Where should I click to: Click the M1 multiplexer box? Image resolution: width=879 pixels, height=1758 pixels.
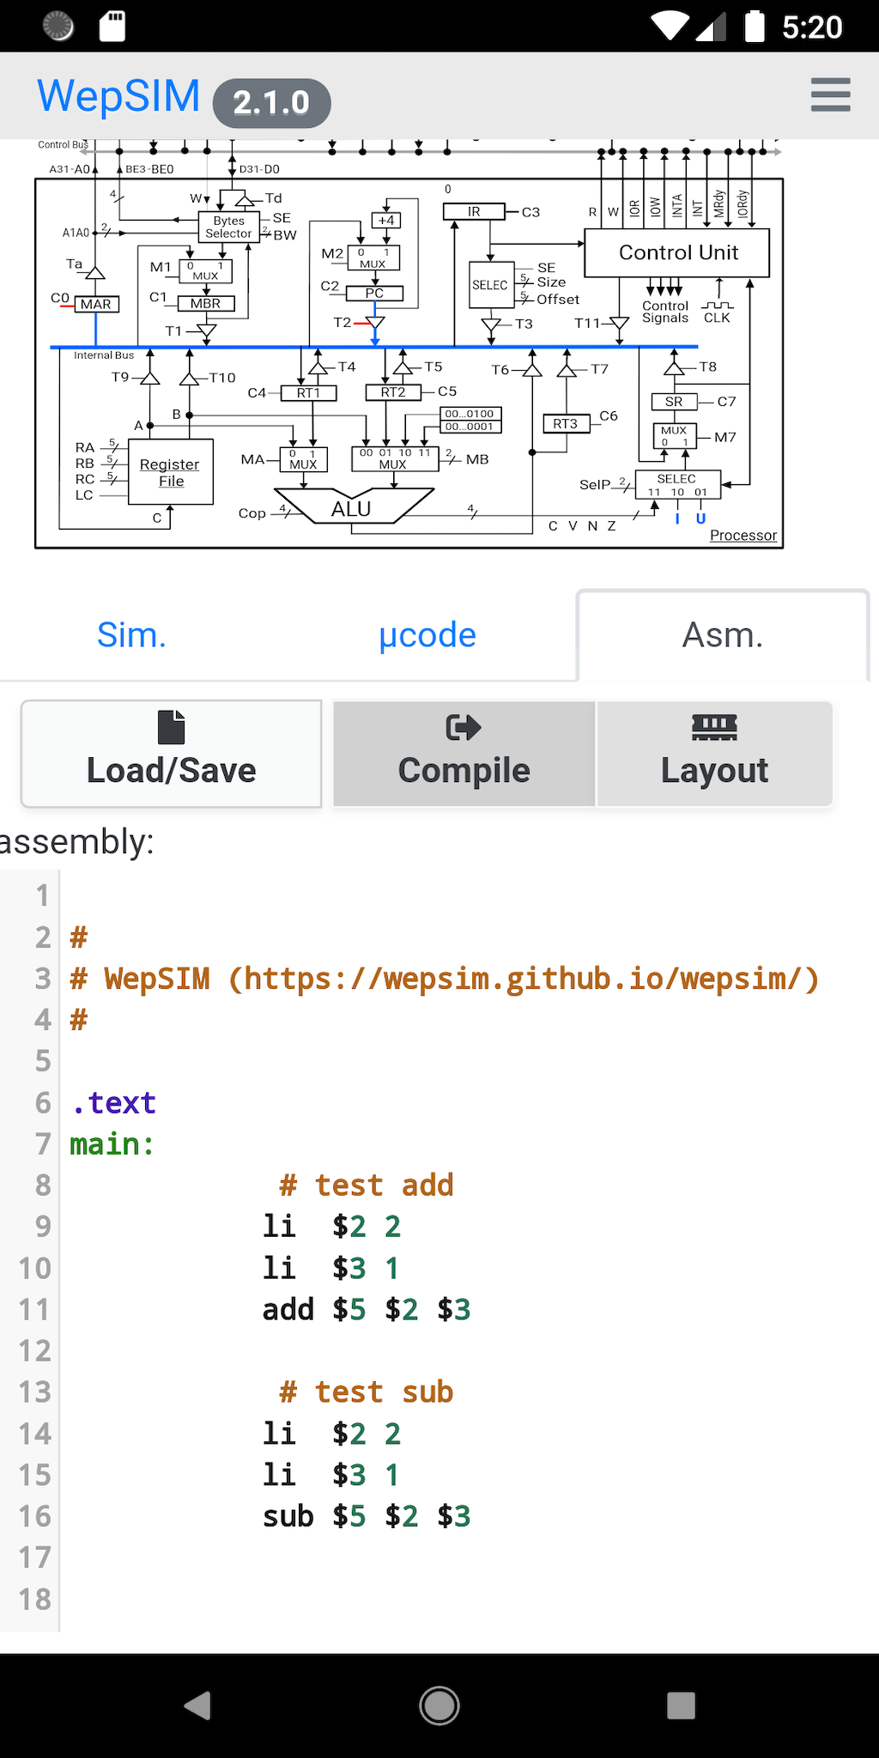(205, 270)
